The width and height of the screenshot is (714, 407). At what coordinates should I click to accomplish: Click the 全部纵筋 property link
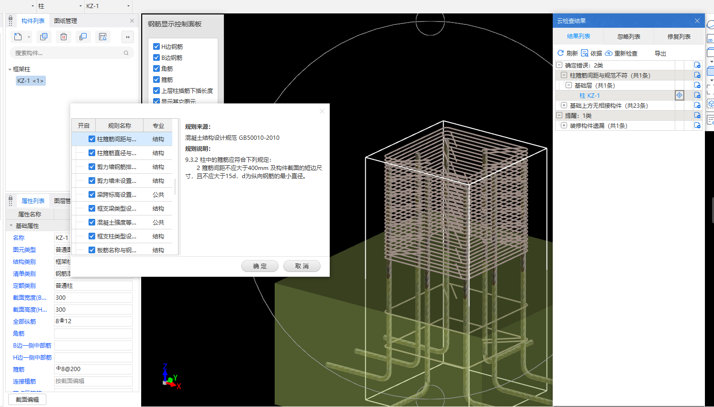coord(24,321)
